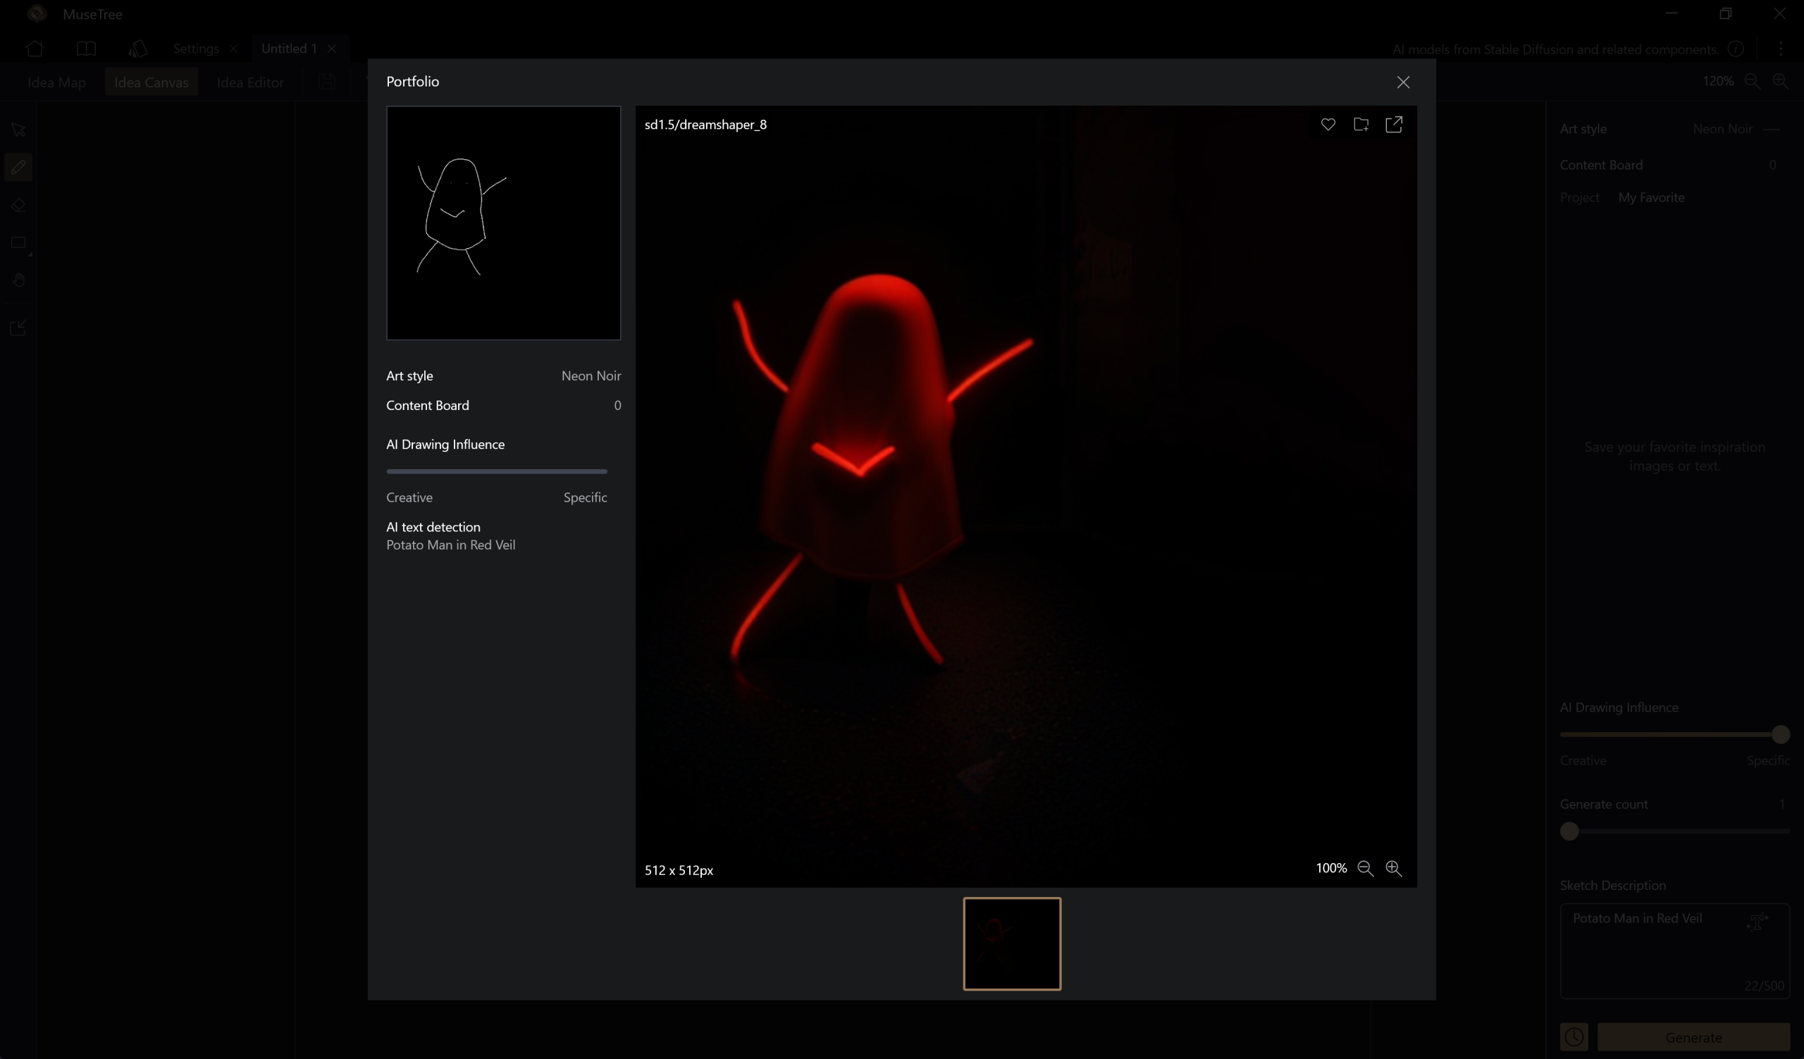Open the library book icon

pos(86,49)
